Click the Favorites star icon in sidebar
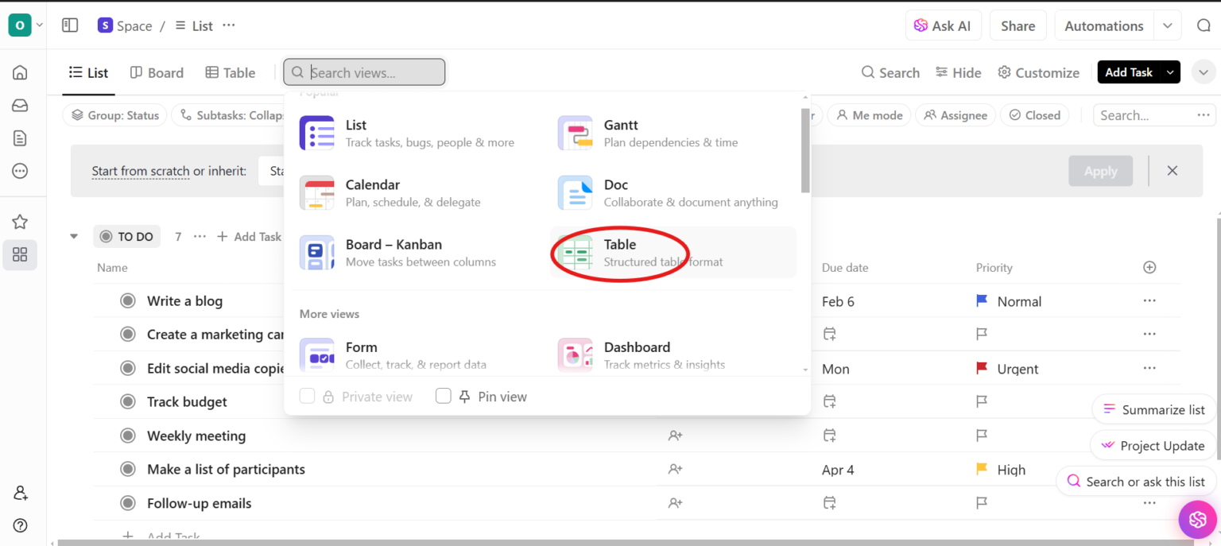Screen dimensions: 1221x546 [20, 221]
